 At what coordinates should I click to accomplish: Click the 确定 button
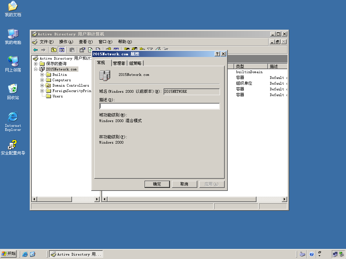tap(157, 184)
